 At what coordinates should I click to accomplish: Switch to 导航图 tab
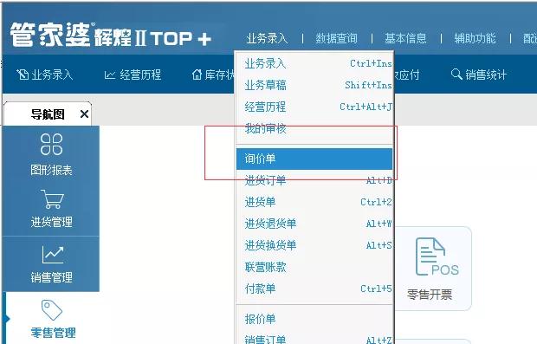48,114
